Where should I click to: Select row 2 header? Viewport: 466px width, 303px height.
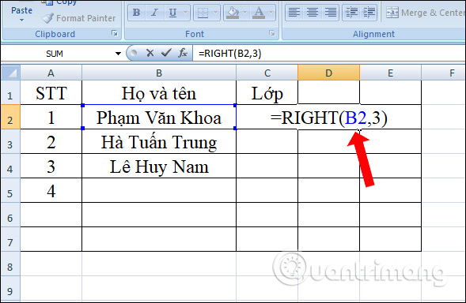(10, 117)
